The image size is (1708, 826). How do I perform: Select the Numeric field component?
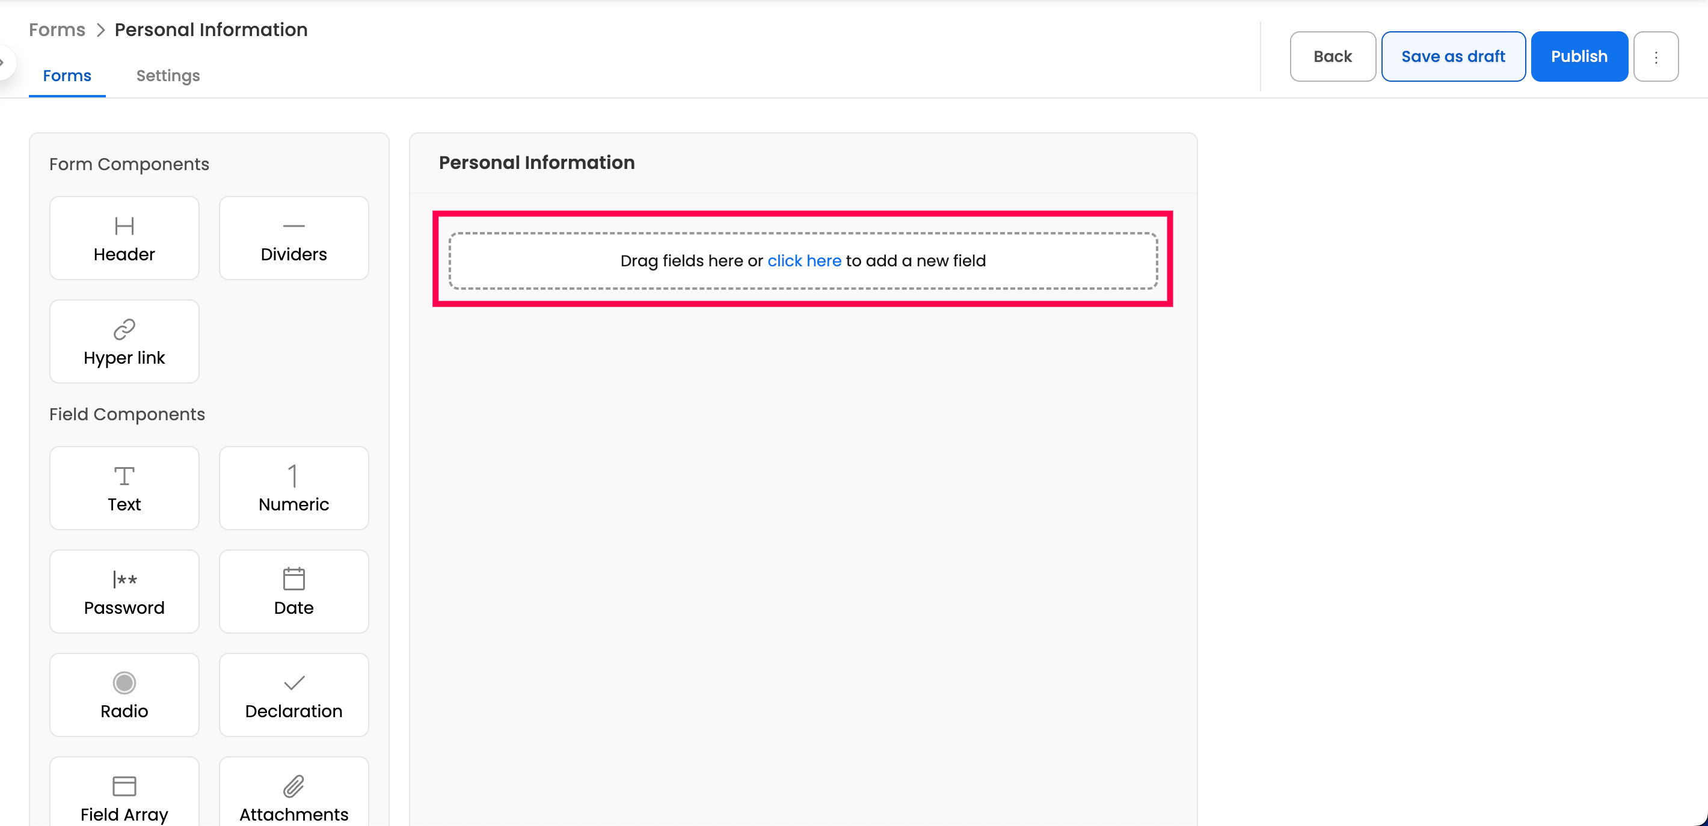point(293,488)
